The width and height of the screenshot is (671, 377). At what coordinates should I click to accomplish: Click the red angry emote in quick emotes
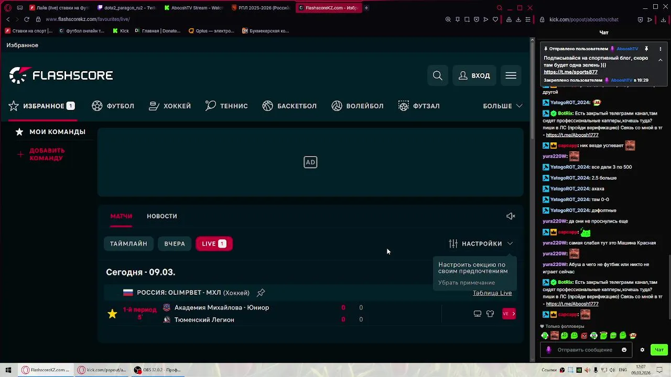pyautogui.click(x=584, y=336)
